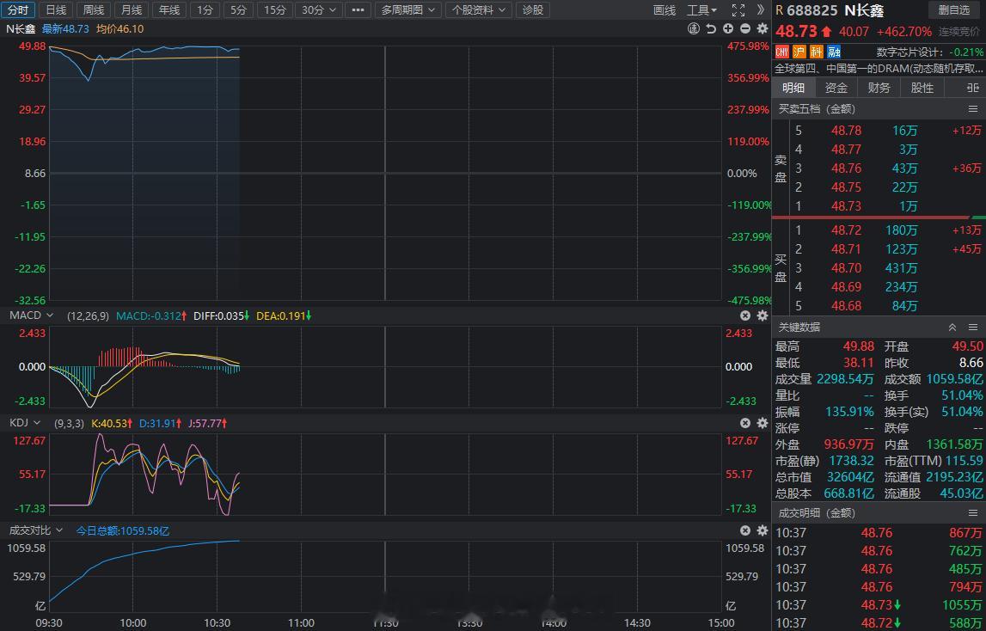Collapse the 关键数据 section with the double chevron

[952, 328]
